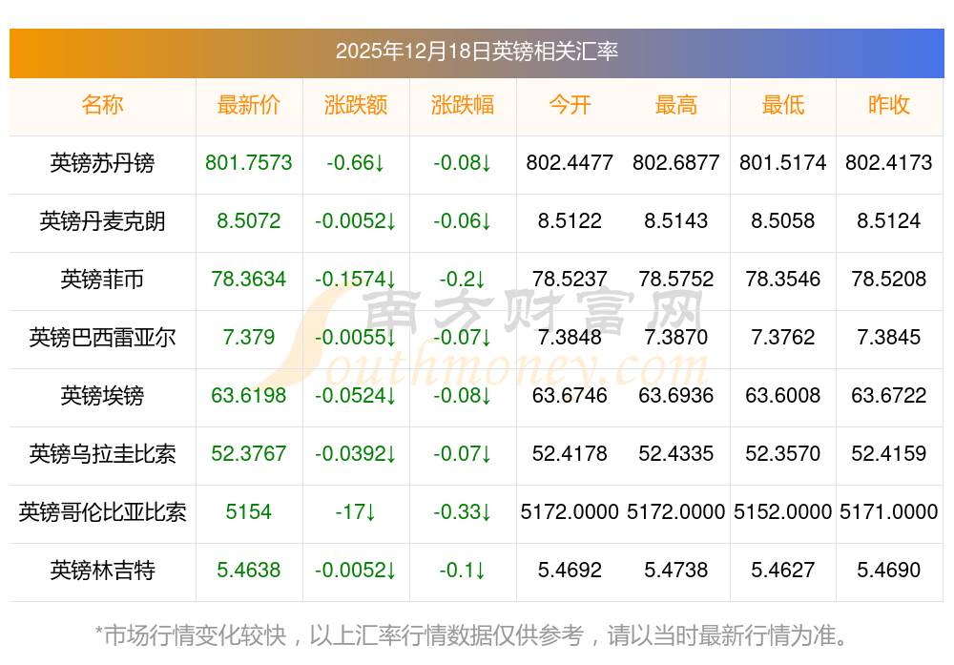Click low value 801.5174
Viewport: 954px width, 665px height.
pos(783,163)
